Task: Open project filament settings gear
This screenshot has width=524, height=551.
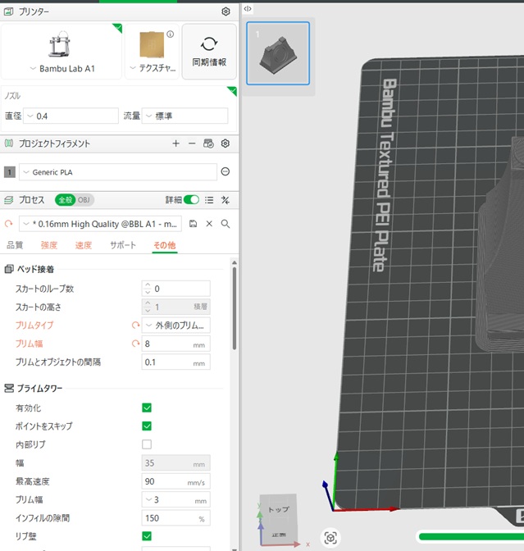Action: pos(225,143)
